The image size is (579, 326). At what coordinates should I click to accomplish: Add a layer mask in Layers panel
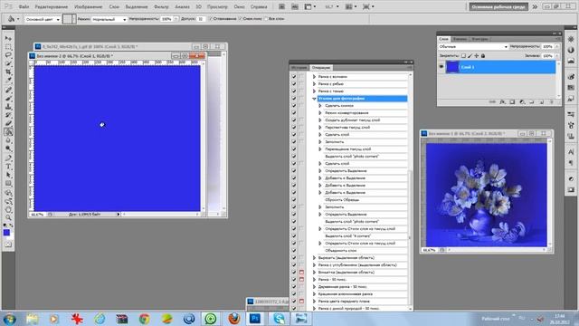click(x=512, y=102)
